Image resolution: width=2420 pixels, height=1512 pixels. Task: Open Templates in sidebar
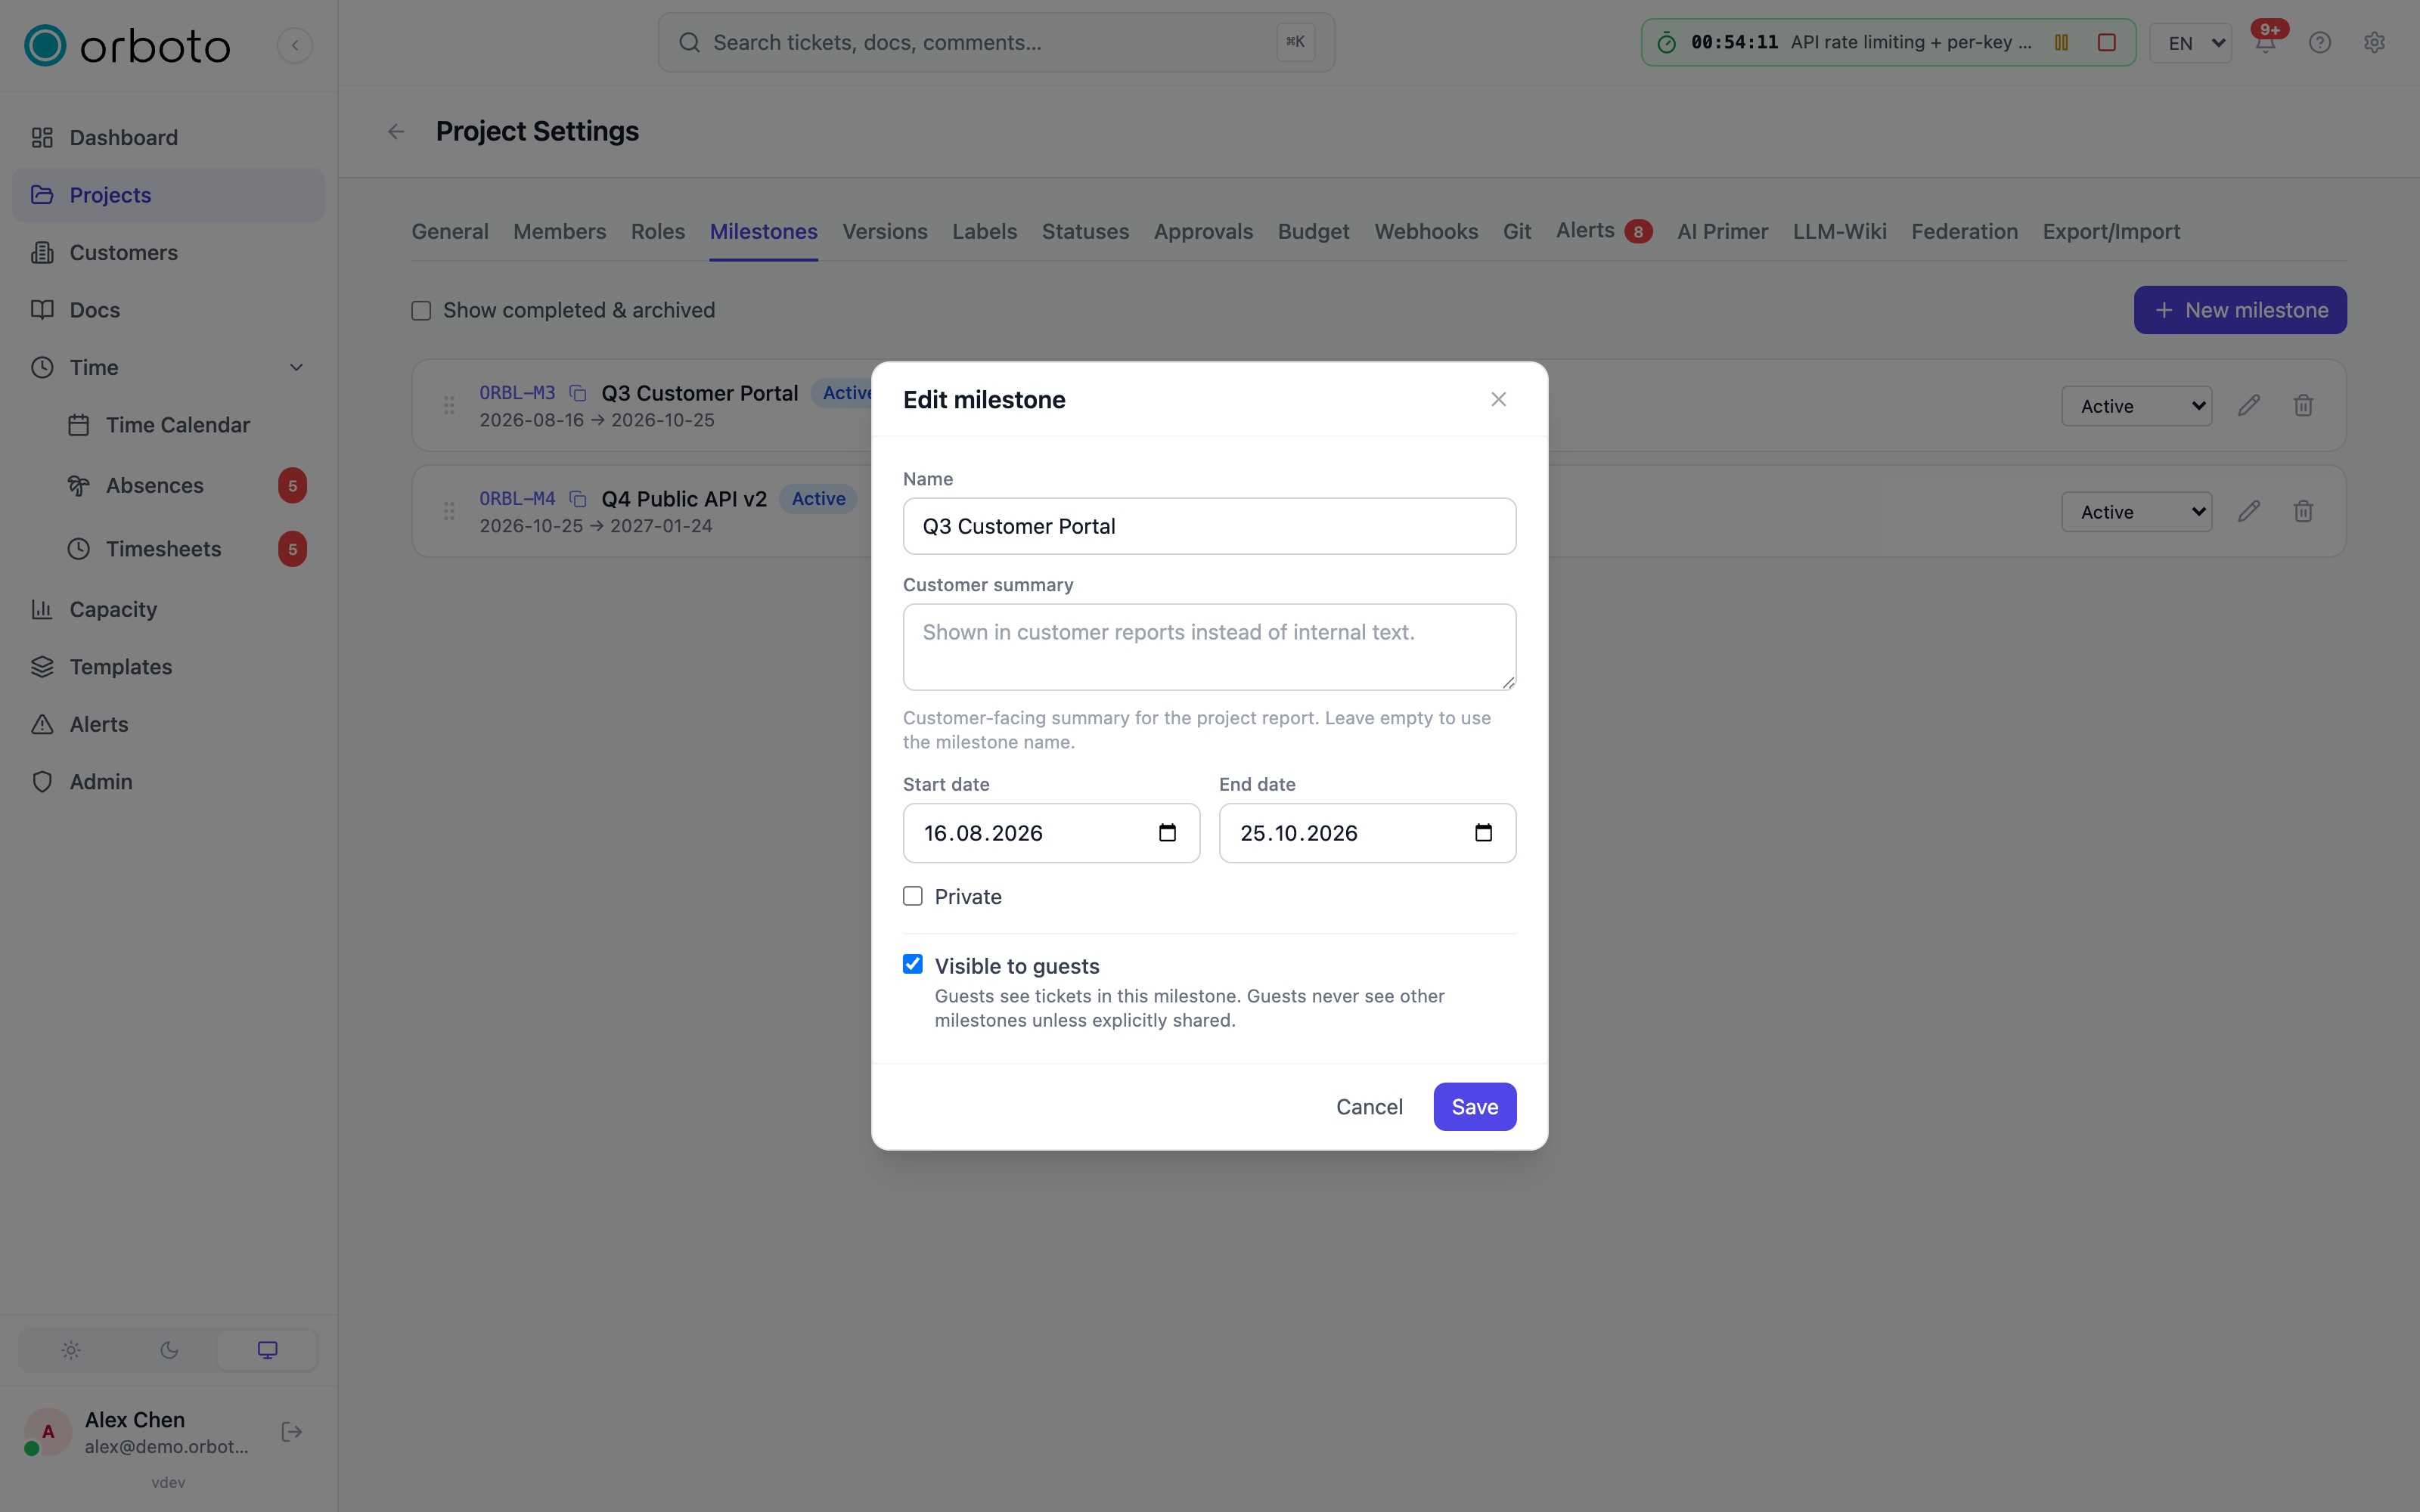168,667
